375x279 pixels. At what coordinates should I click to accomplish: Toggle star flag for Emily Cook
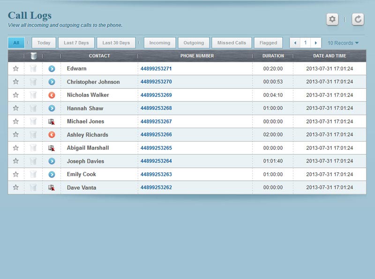click(x=16, y=174)
